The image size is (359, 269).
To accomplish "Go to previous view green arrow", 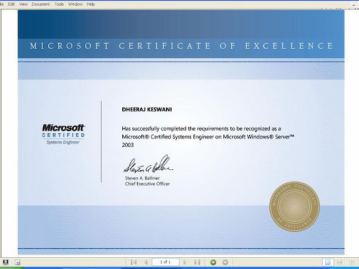I will click(213, 262).
